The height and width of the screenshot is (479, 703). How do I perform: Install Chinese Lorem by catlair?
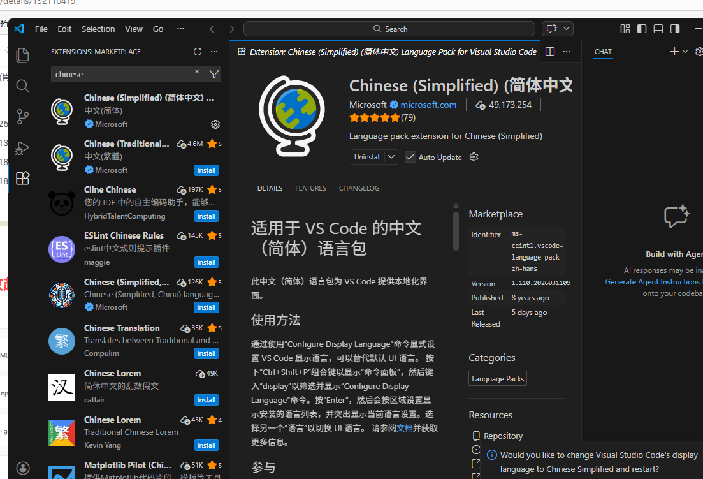[207, 400]
